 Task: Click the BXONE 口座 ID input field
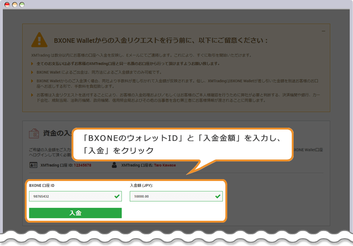[x=75, y=196]
